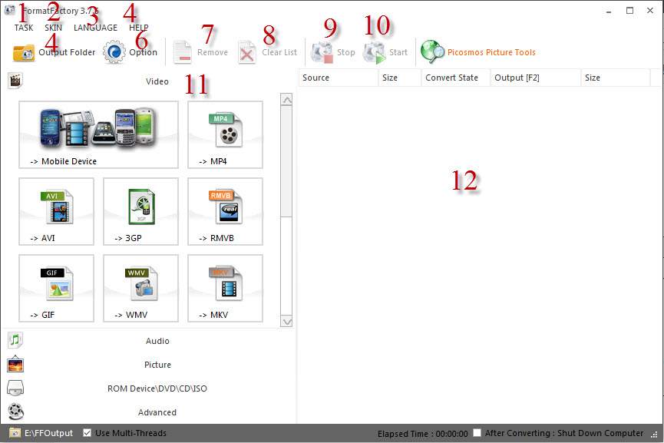Open the Picosmos Picture Tools globe icon
This screenshot has height=443, width=664.
pos(432,52)
